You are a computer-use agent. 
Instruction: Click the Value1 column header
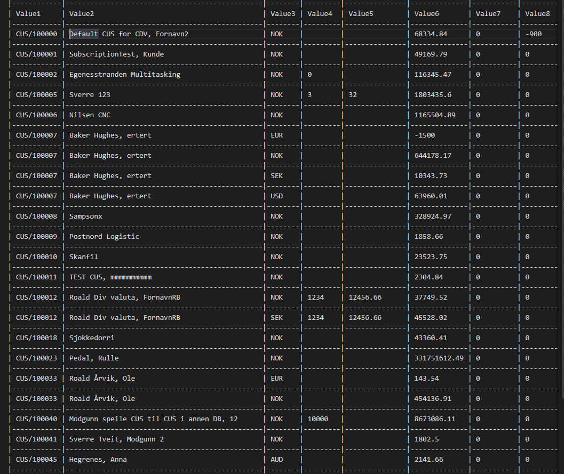pyautogui.click(x=28, y=14)
